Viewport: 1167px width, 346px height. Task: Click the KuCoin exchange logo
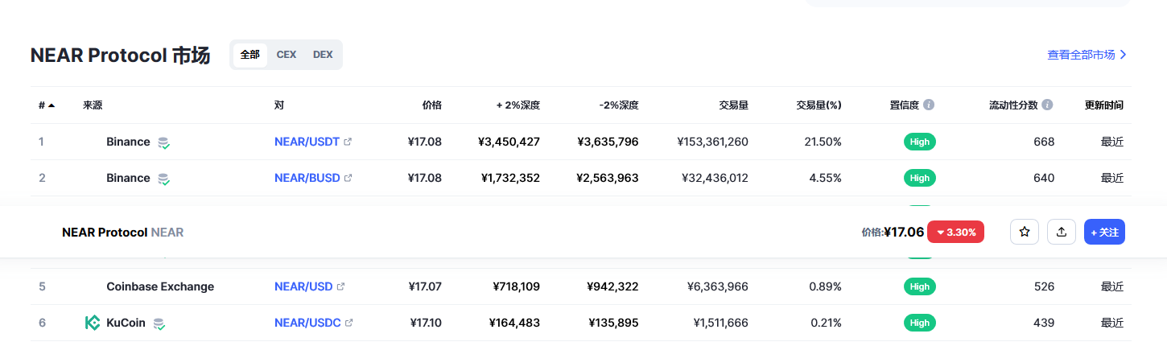(x=93, y=323)
